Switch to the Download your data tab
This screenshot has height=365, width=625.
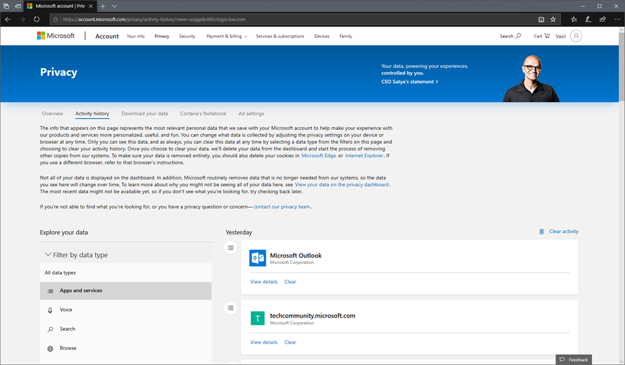pos(144,114)
